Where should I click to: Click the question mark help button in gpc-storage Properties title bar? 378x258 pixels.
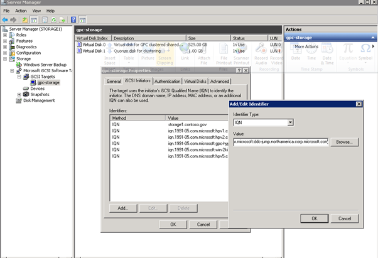point(239,70)
